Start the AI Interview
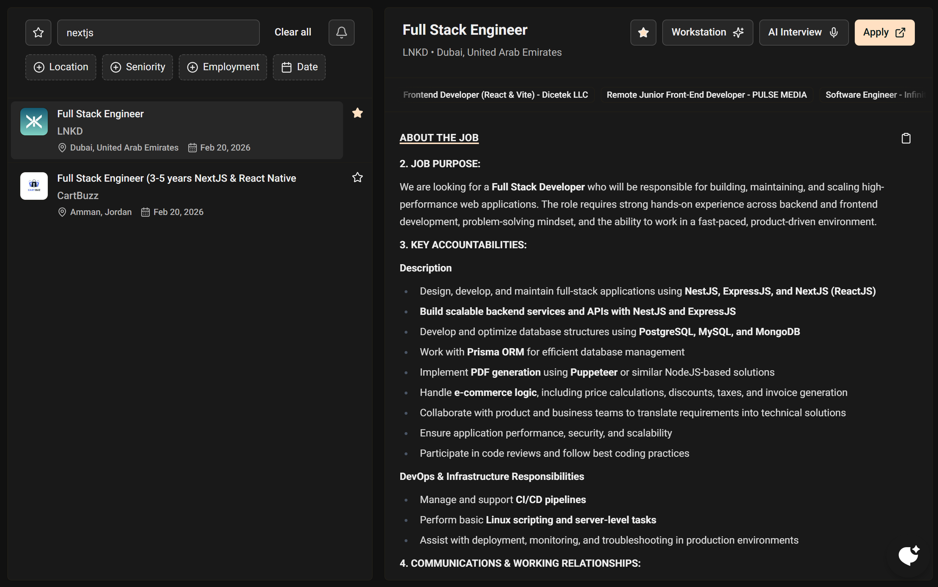 [803, 33]
